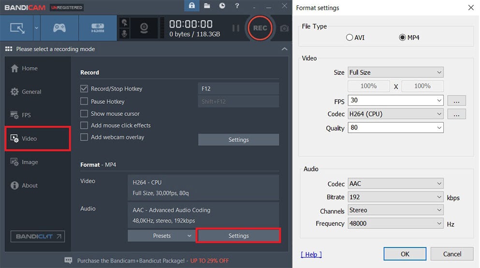Open the Frequency dropdown showing 48000
Image resolution: width=480 pixels, height=268 pixels.
point(395,223)
